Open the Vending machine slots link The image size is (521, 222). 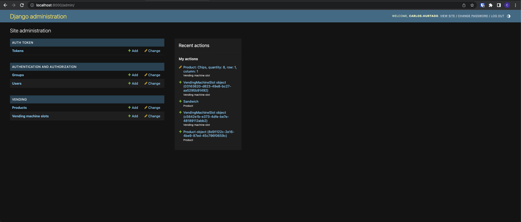pyautogui.click(x=30, y=116)
